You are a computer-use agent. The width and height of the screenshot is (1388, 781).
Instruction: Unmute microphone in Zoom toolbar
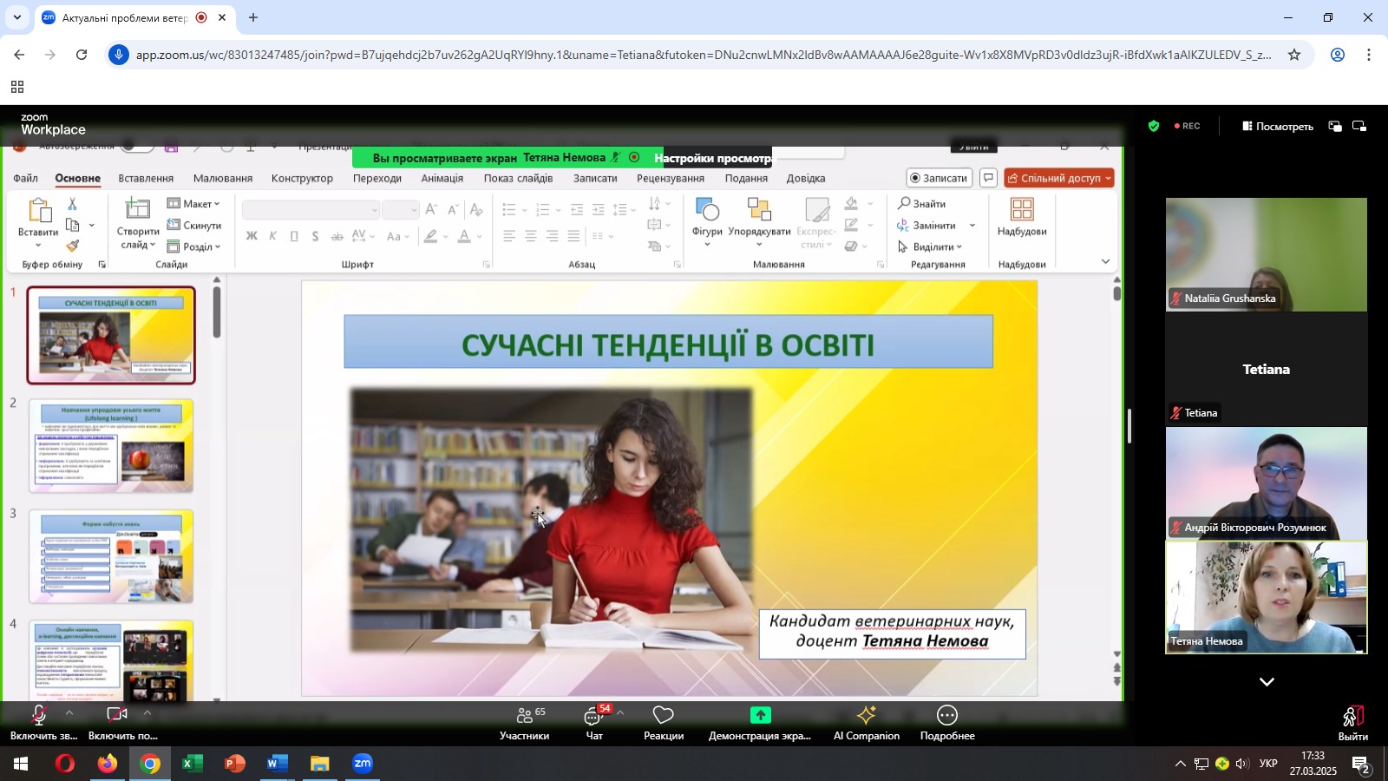(x=39, y=717)
